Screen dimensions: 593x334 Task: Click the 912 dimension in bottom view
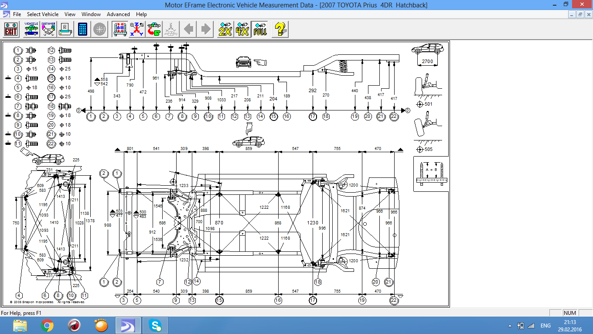pyautogui.click(x=152, y=232)
